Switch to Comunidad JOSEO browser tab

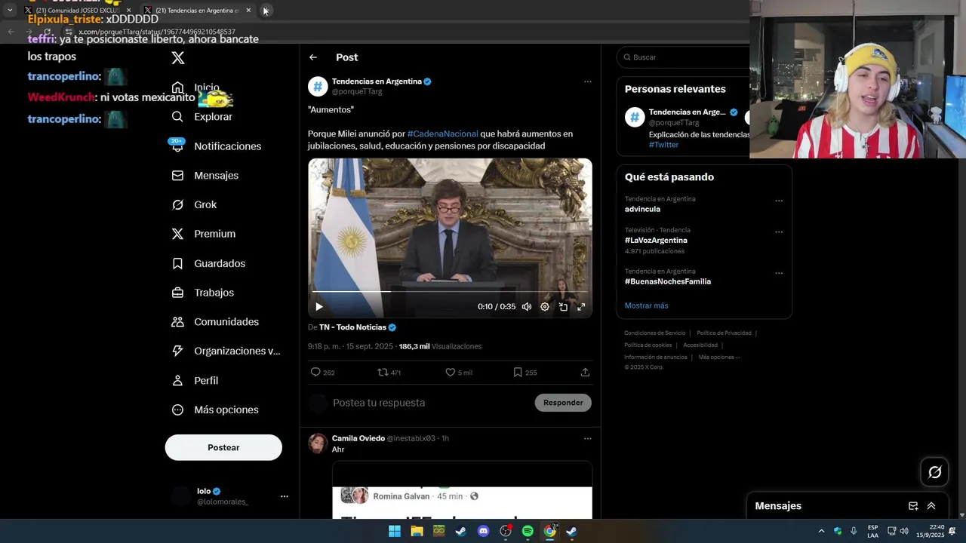pos(77,11)
